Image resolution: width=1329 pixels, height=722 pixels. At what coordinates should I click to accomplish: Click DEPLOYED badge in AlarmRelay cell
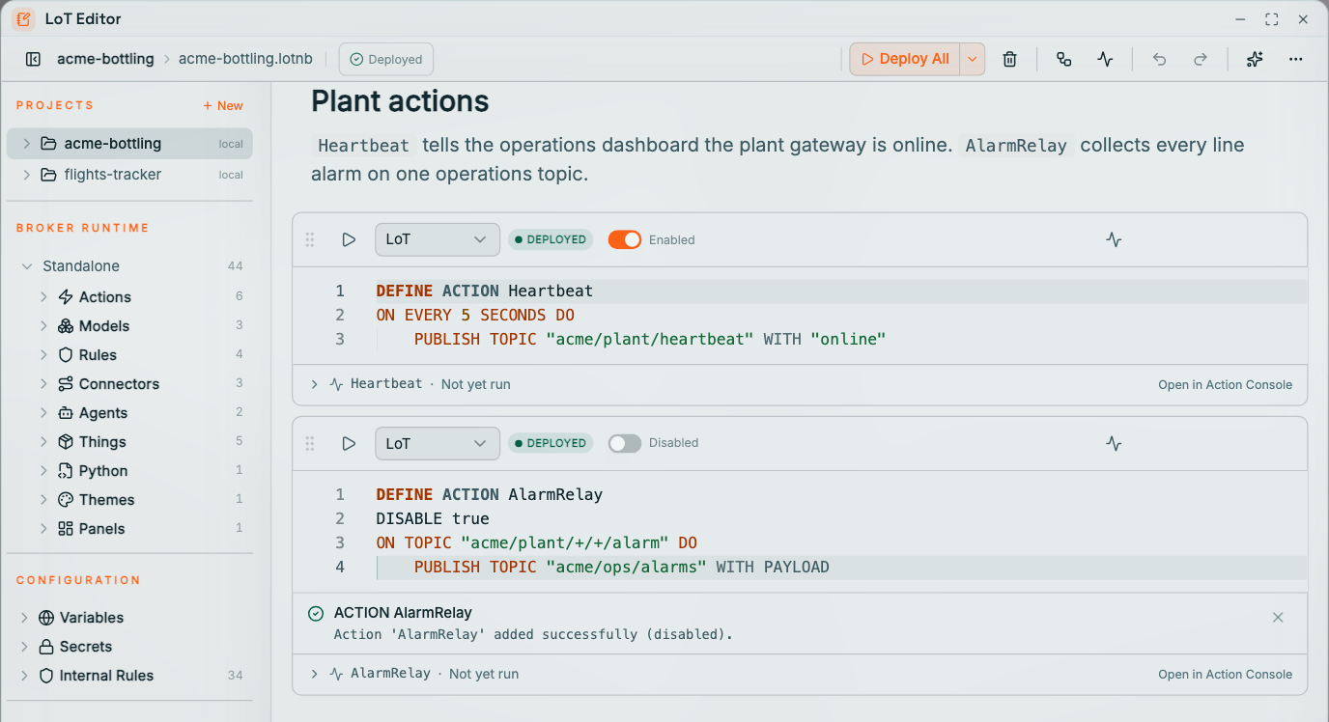[x=551, y=443]
